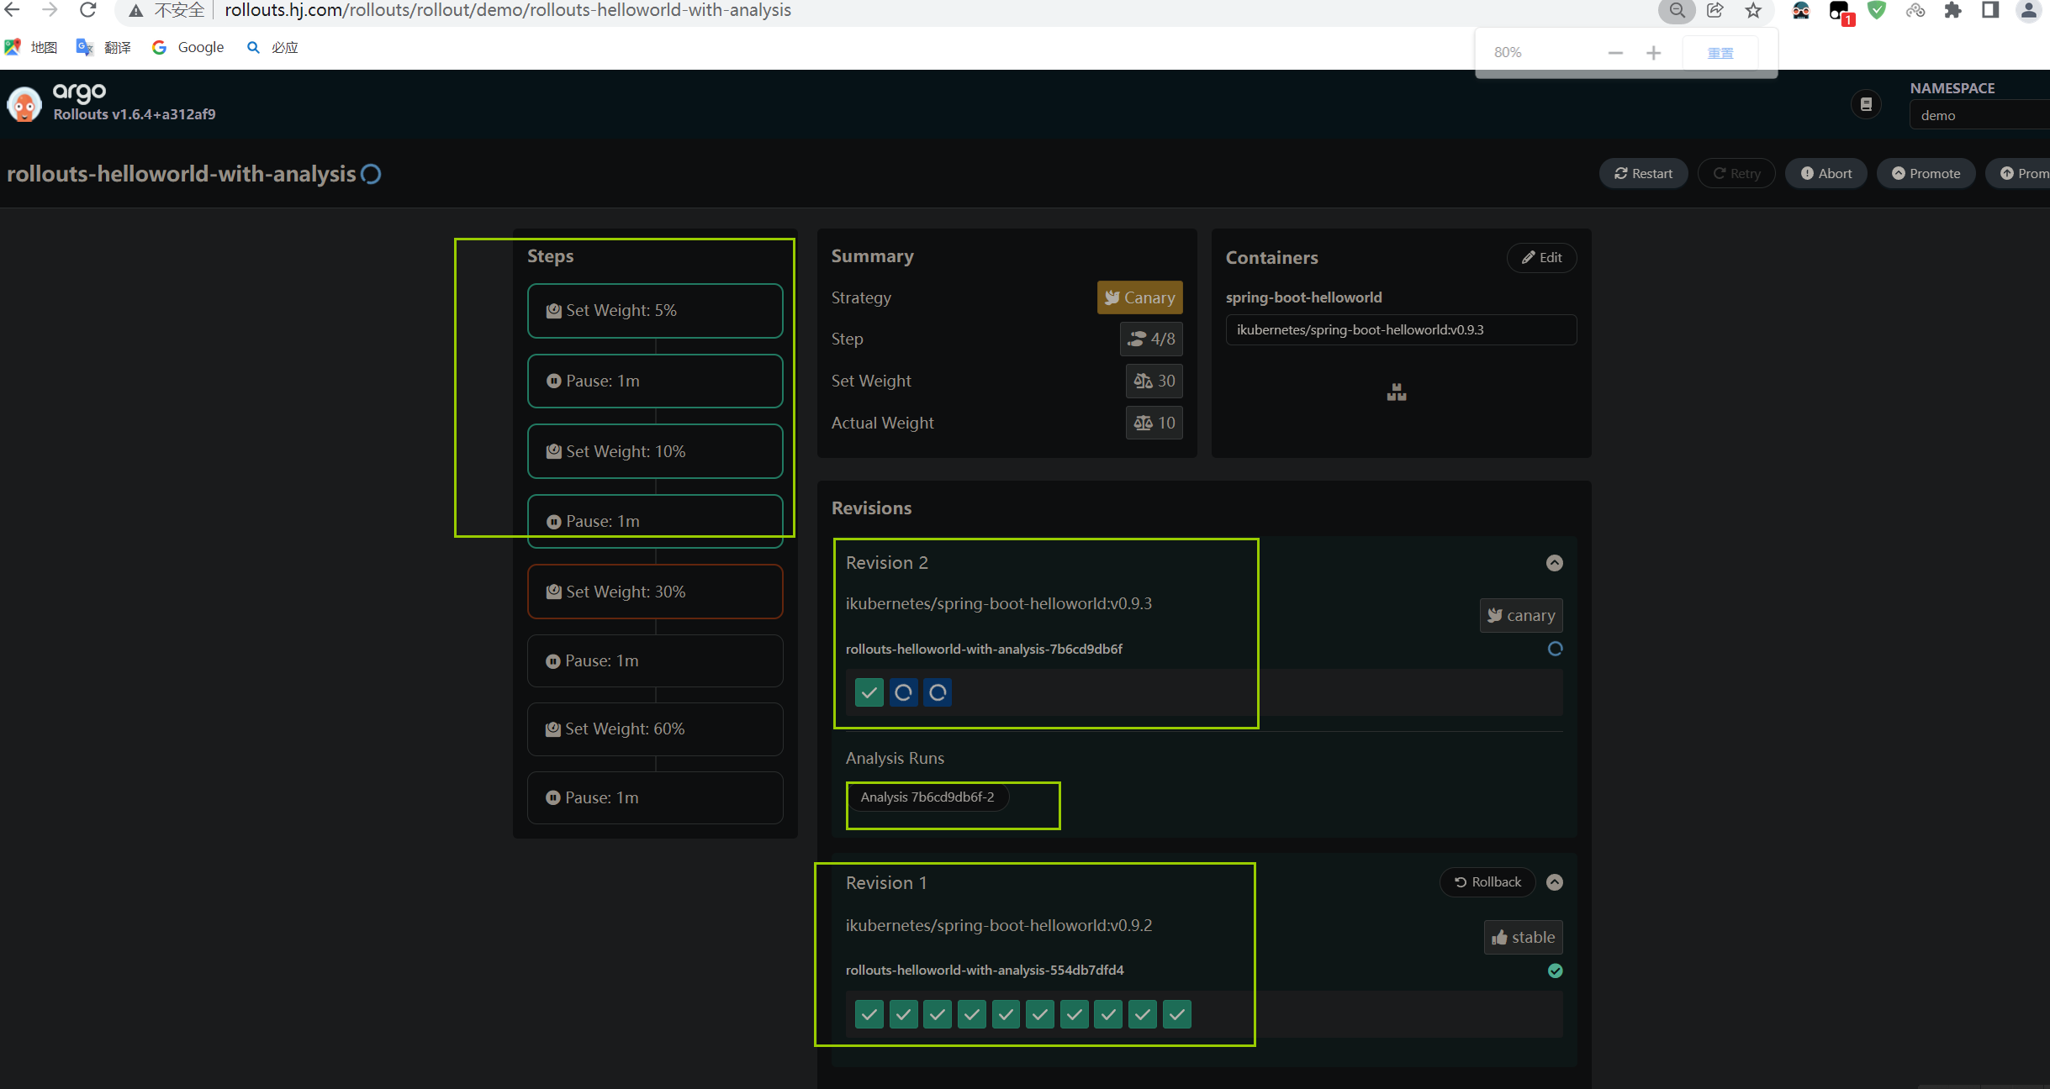Open the browser side panel icon
Image resolution: width=2050 pixels, height=1089 pixels.
coord(1990,10)
